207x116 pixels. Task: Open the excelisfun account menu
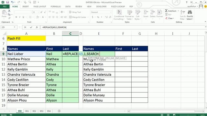pos(193,6)
